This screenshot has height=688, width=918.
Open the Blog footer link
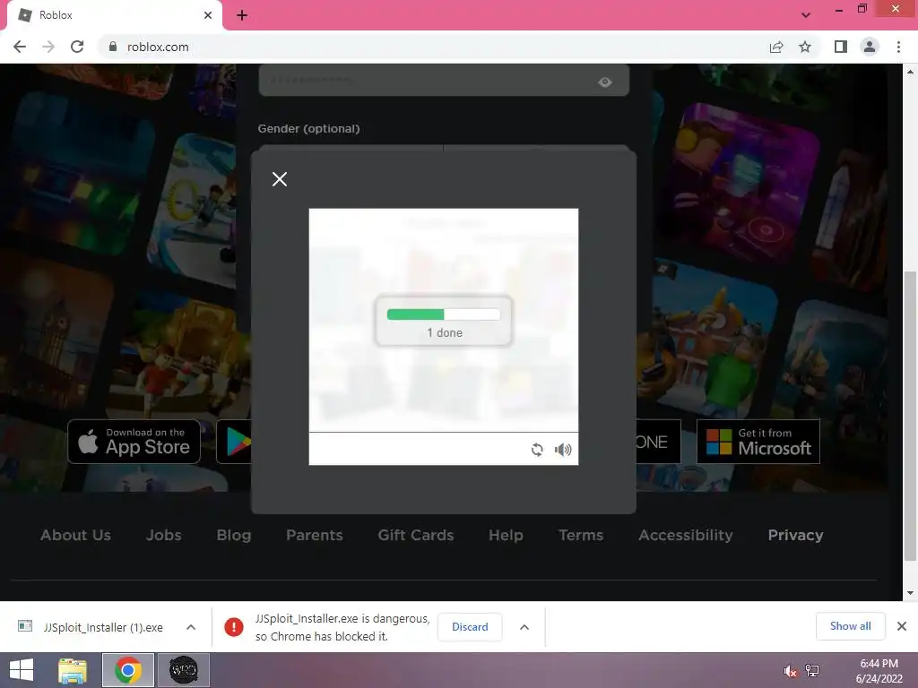234,535
